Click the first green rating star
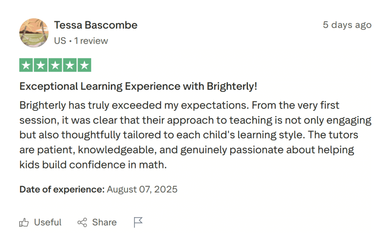386x246 pixels. [x=26, y=66]
